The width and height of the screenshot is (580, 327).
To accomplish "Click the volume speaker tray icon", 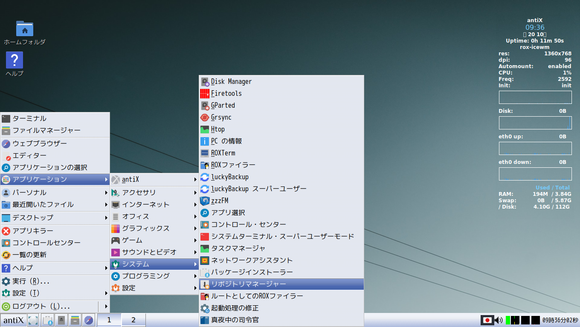I will (x=499, y=320).
